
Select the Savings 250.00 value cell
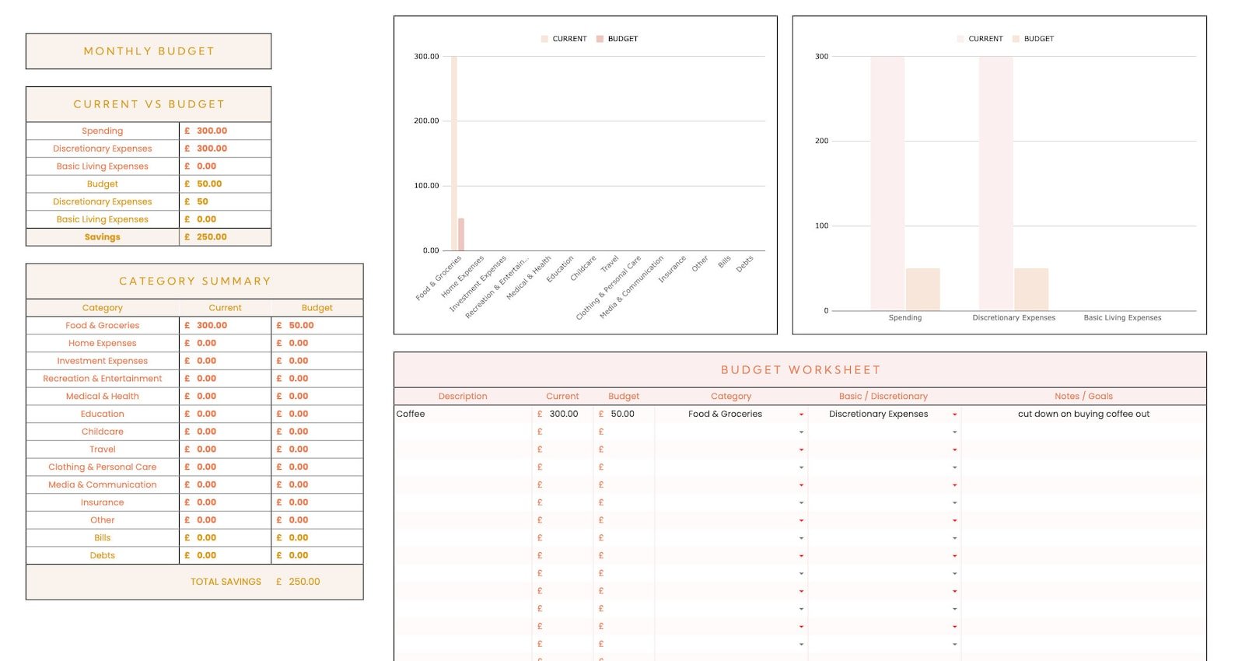[226, 237]
